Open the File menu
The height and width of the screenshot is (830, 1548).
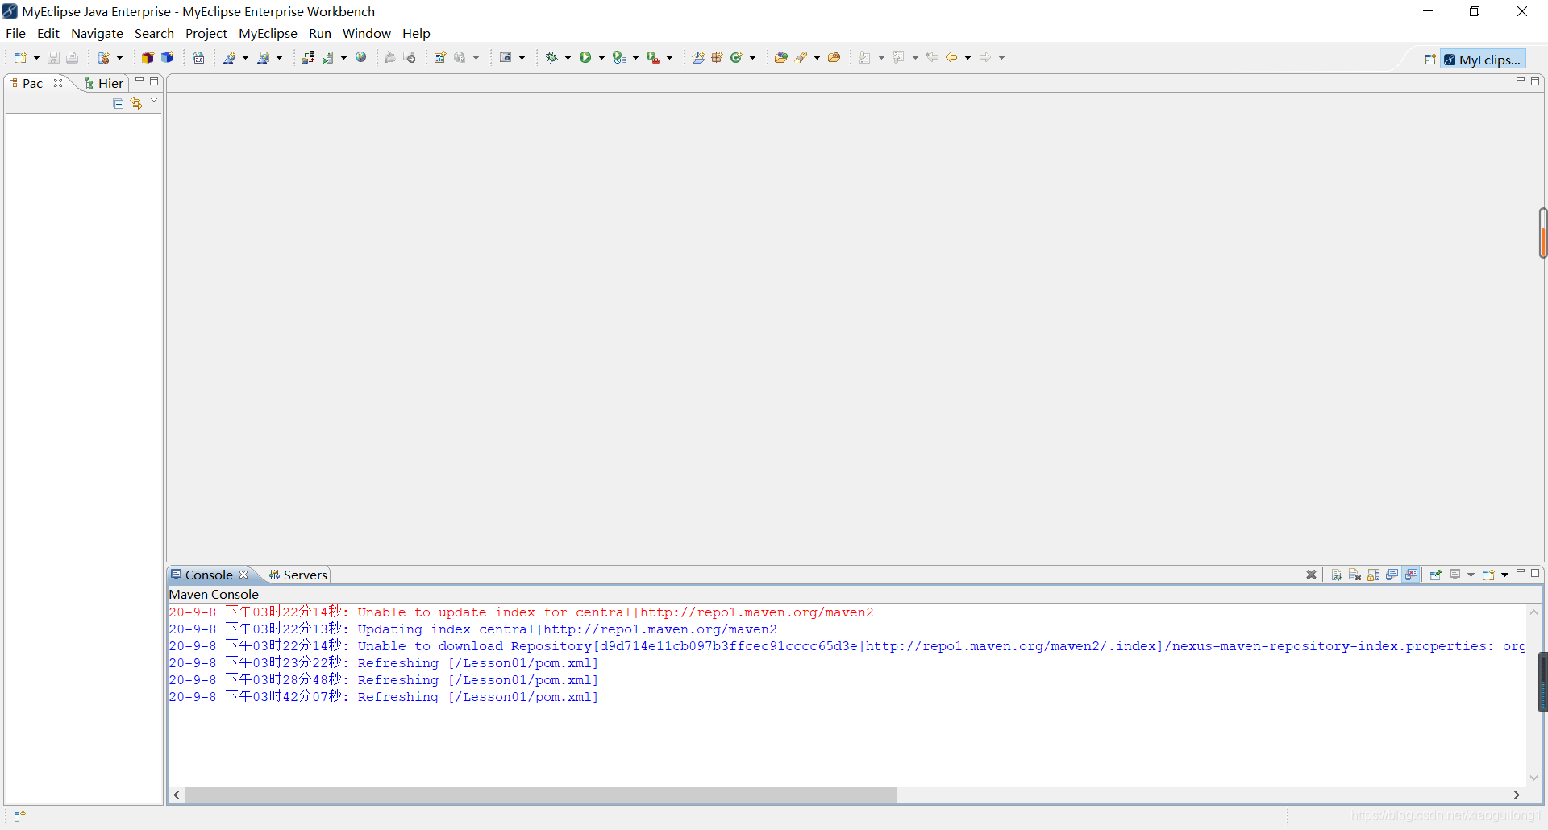[16, 33]
